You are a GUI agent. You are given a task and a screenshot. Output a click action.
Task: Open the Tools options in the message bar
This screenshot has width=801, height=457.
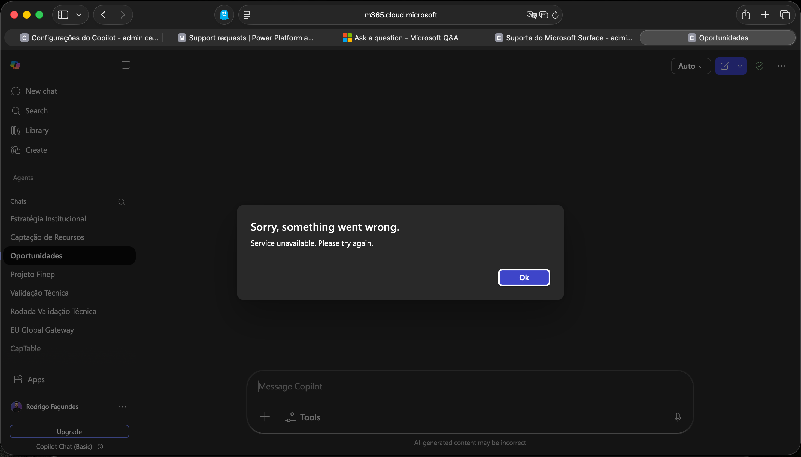(x=302, y=417)
